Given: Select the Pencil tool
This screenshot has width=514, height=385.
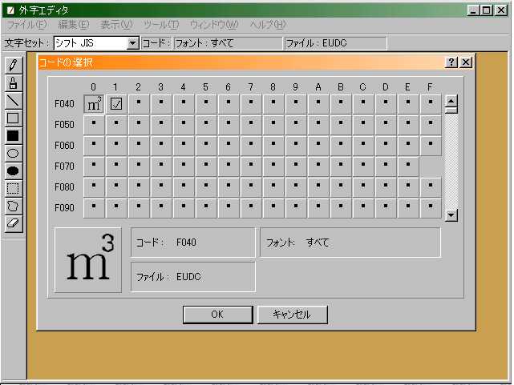Looking at the screenshot, I should [13, 66].
